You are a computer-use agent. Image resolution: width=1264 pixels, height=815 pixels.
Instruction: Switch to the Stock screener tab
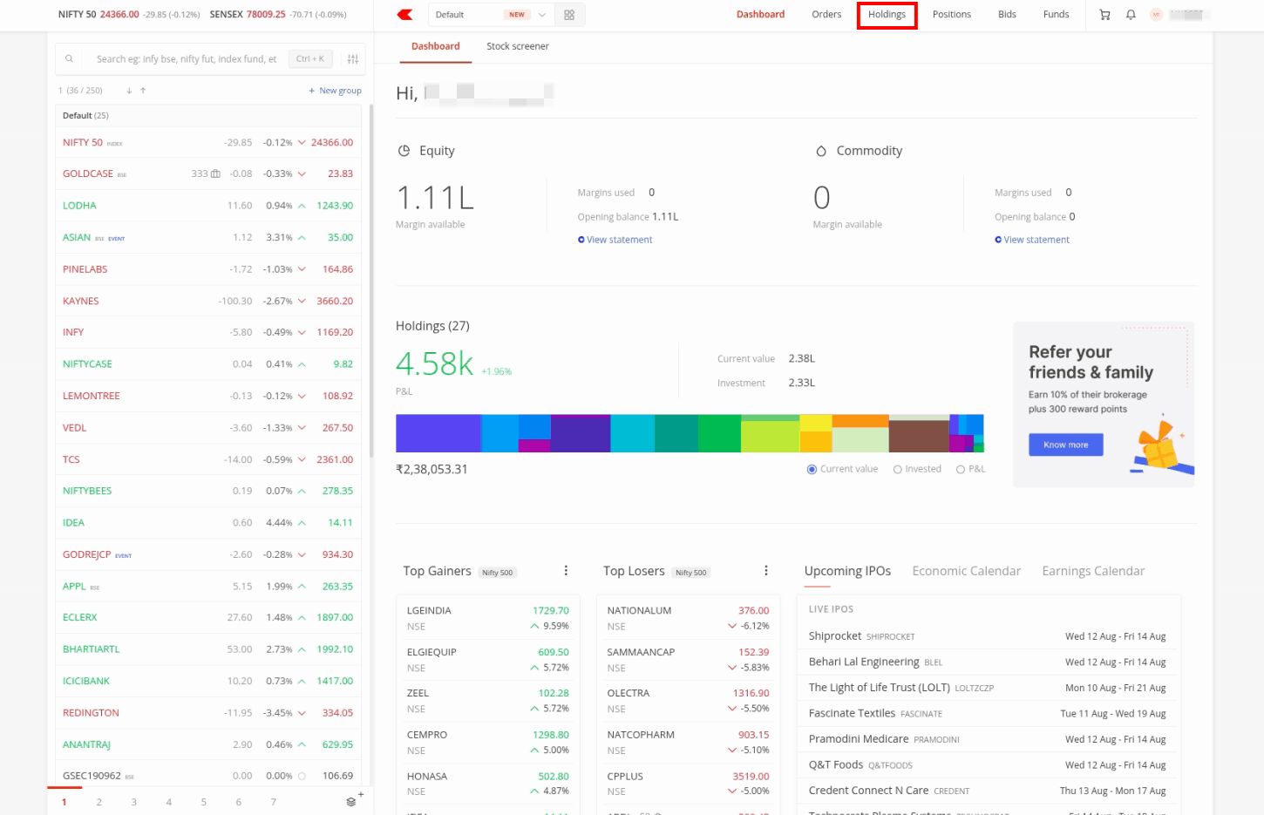(518, 46)
